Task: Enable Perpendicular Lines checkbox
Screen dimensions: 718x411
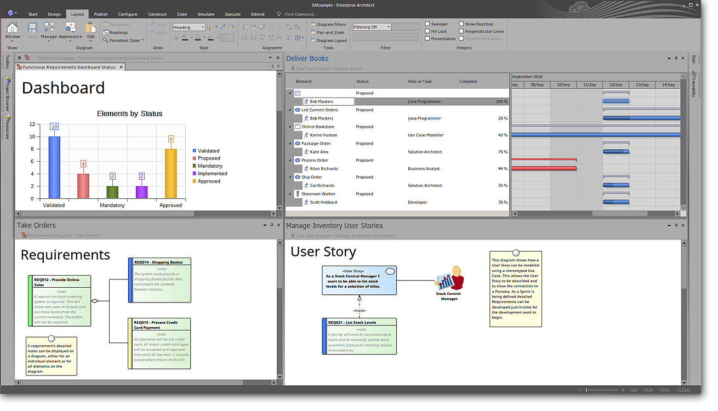Action: (x=461, y=31)
